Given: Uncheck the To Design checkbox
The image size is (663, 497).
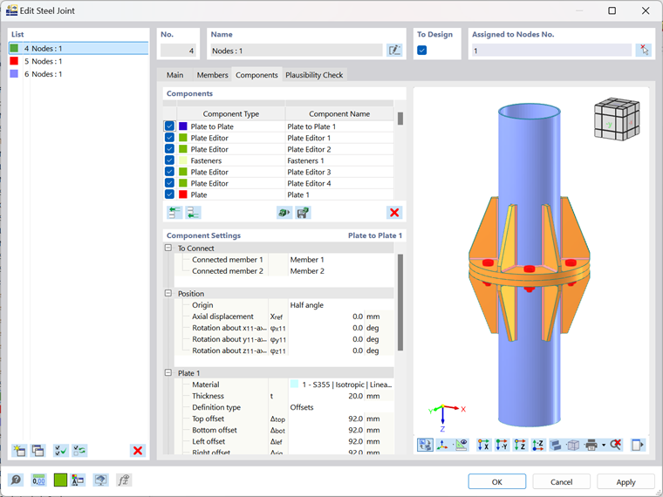Looking at the screenshot, I should [422, 51].
